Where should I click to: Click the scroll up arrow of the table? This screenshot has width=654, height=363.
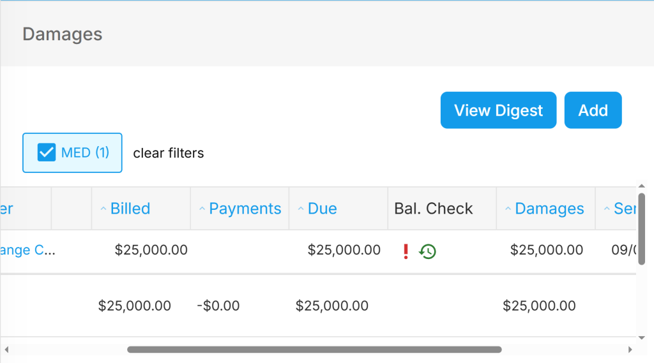click(641, 187)
